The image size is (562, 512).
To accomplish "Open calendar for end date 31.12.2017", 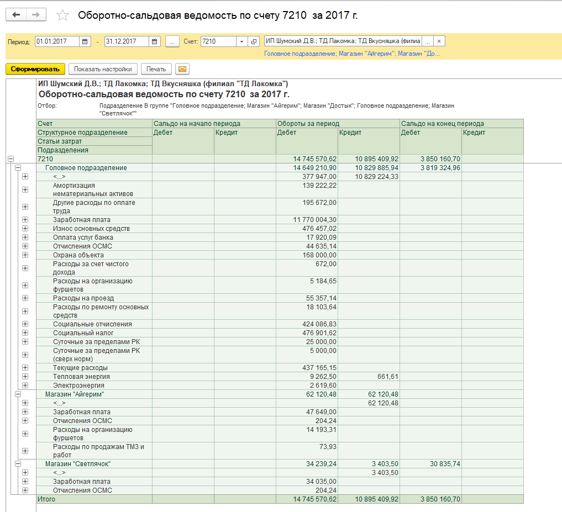I will (x=155, y=41).
